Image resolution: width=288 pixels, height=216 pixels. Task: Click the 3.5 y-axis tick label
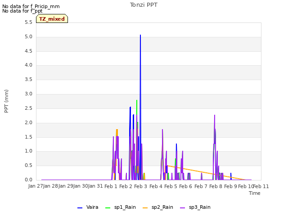[x=28, y=79]
